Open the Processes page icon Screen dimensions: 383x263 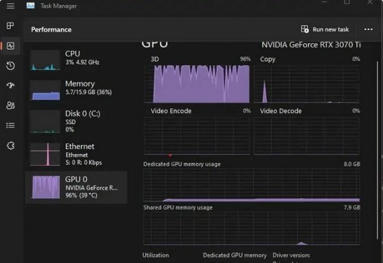10,25
